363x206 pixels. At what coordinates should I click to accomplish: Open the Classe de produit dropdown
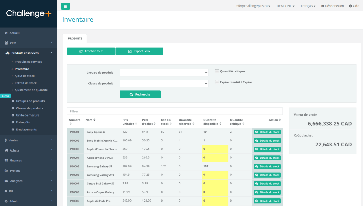(164, 83)
